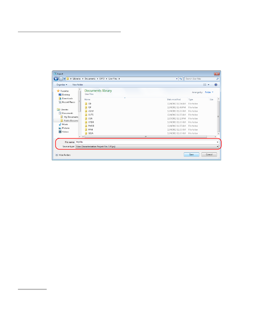Click Libraries in the address breadcrumb
Image resolution: width=259 pixels, height=314 pixels.
coord(77,79)
